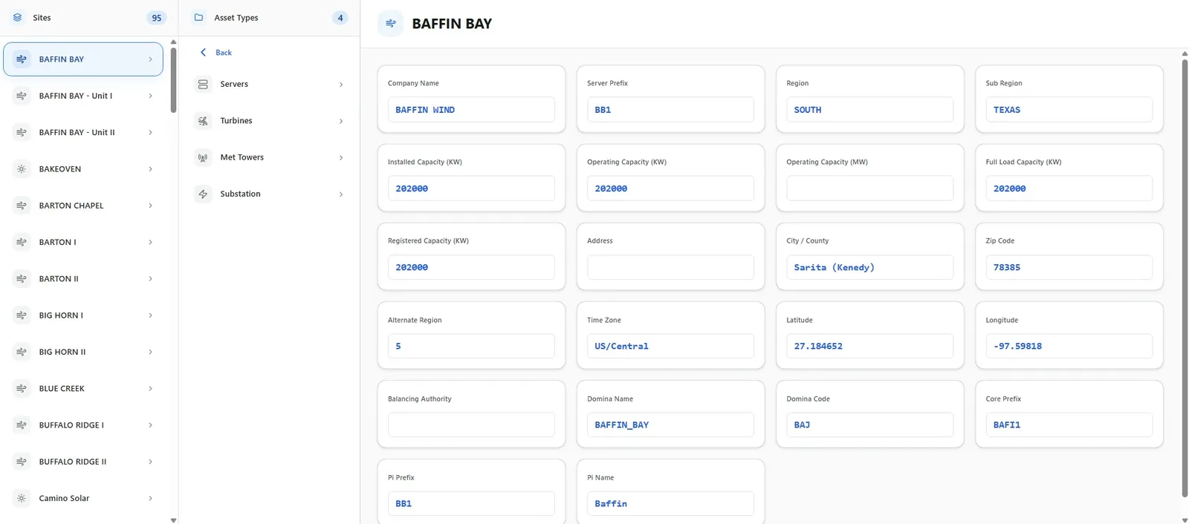The width and height of the screenshot is (1189, 524).
Task: Select BARTON I in sites list
Action: 83,242
